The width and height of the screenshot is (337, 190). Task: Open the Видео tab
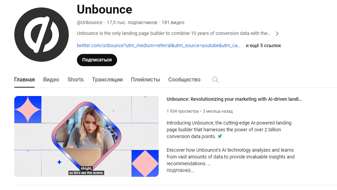click(51, 80)
